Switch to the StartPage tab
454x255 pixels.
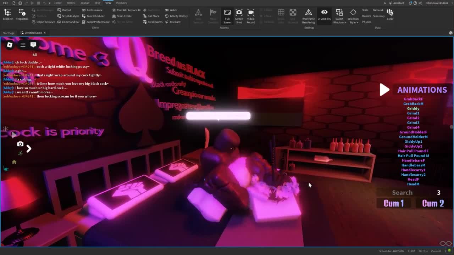click(x=9, y=33)
